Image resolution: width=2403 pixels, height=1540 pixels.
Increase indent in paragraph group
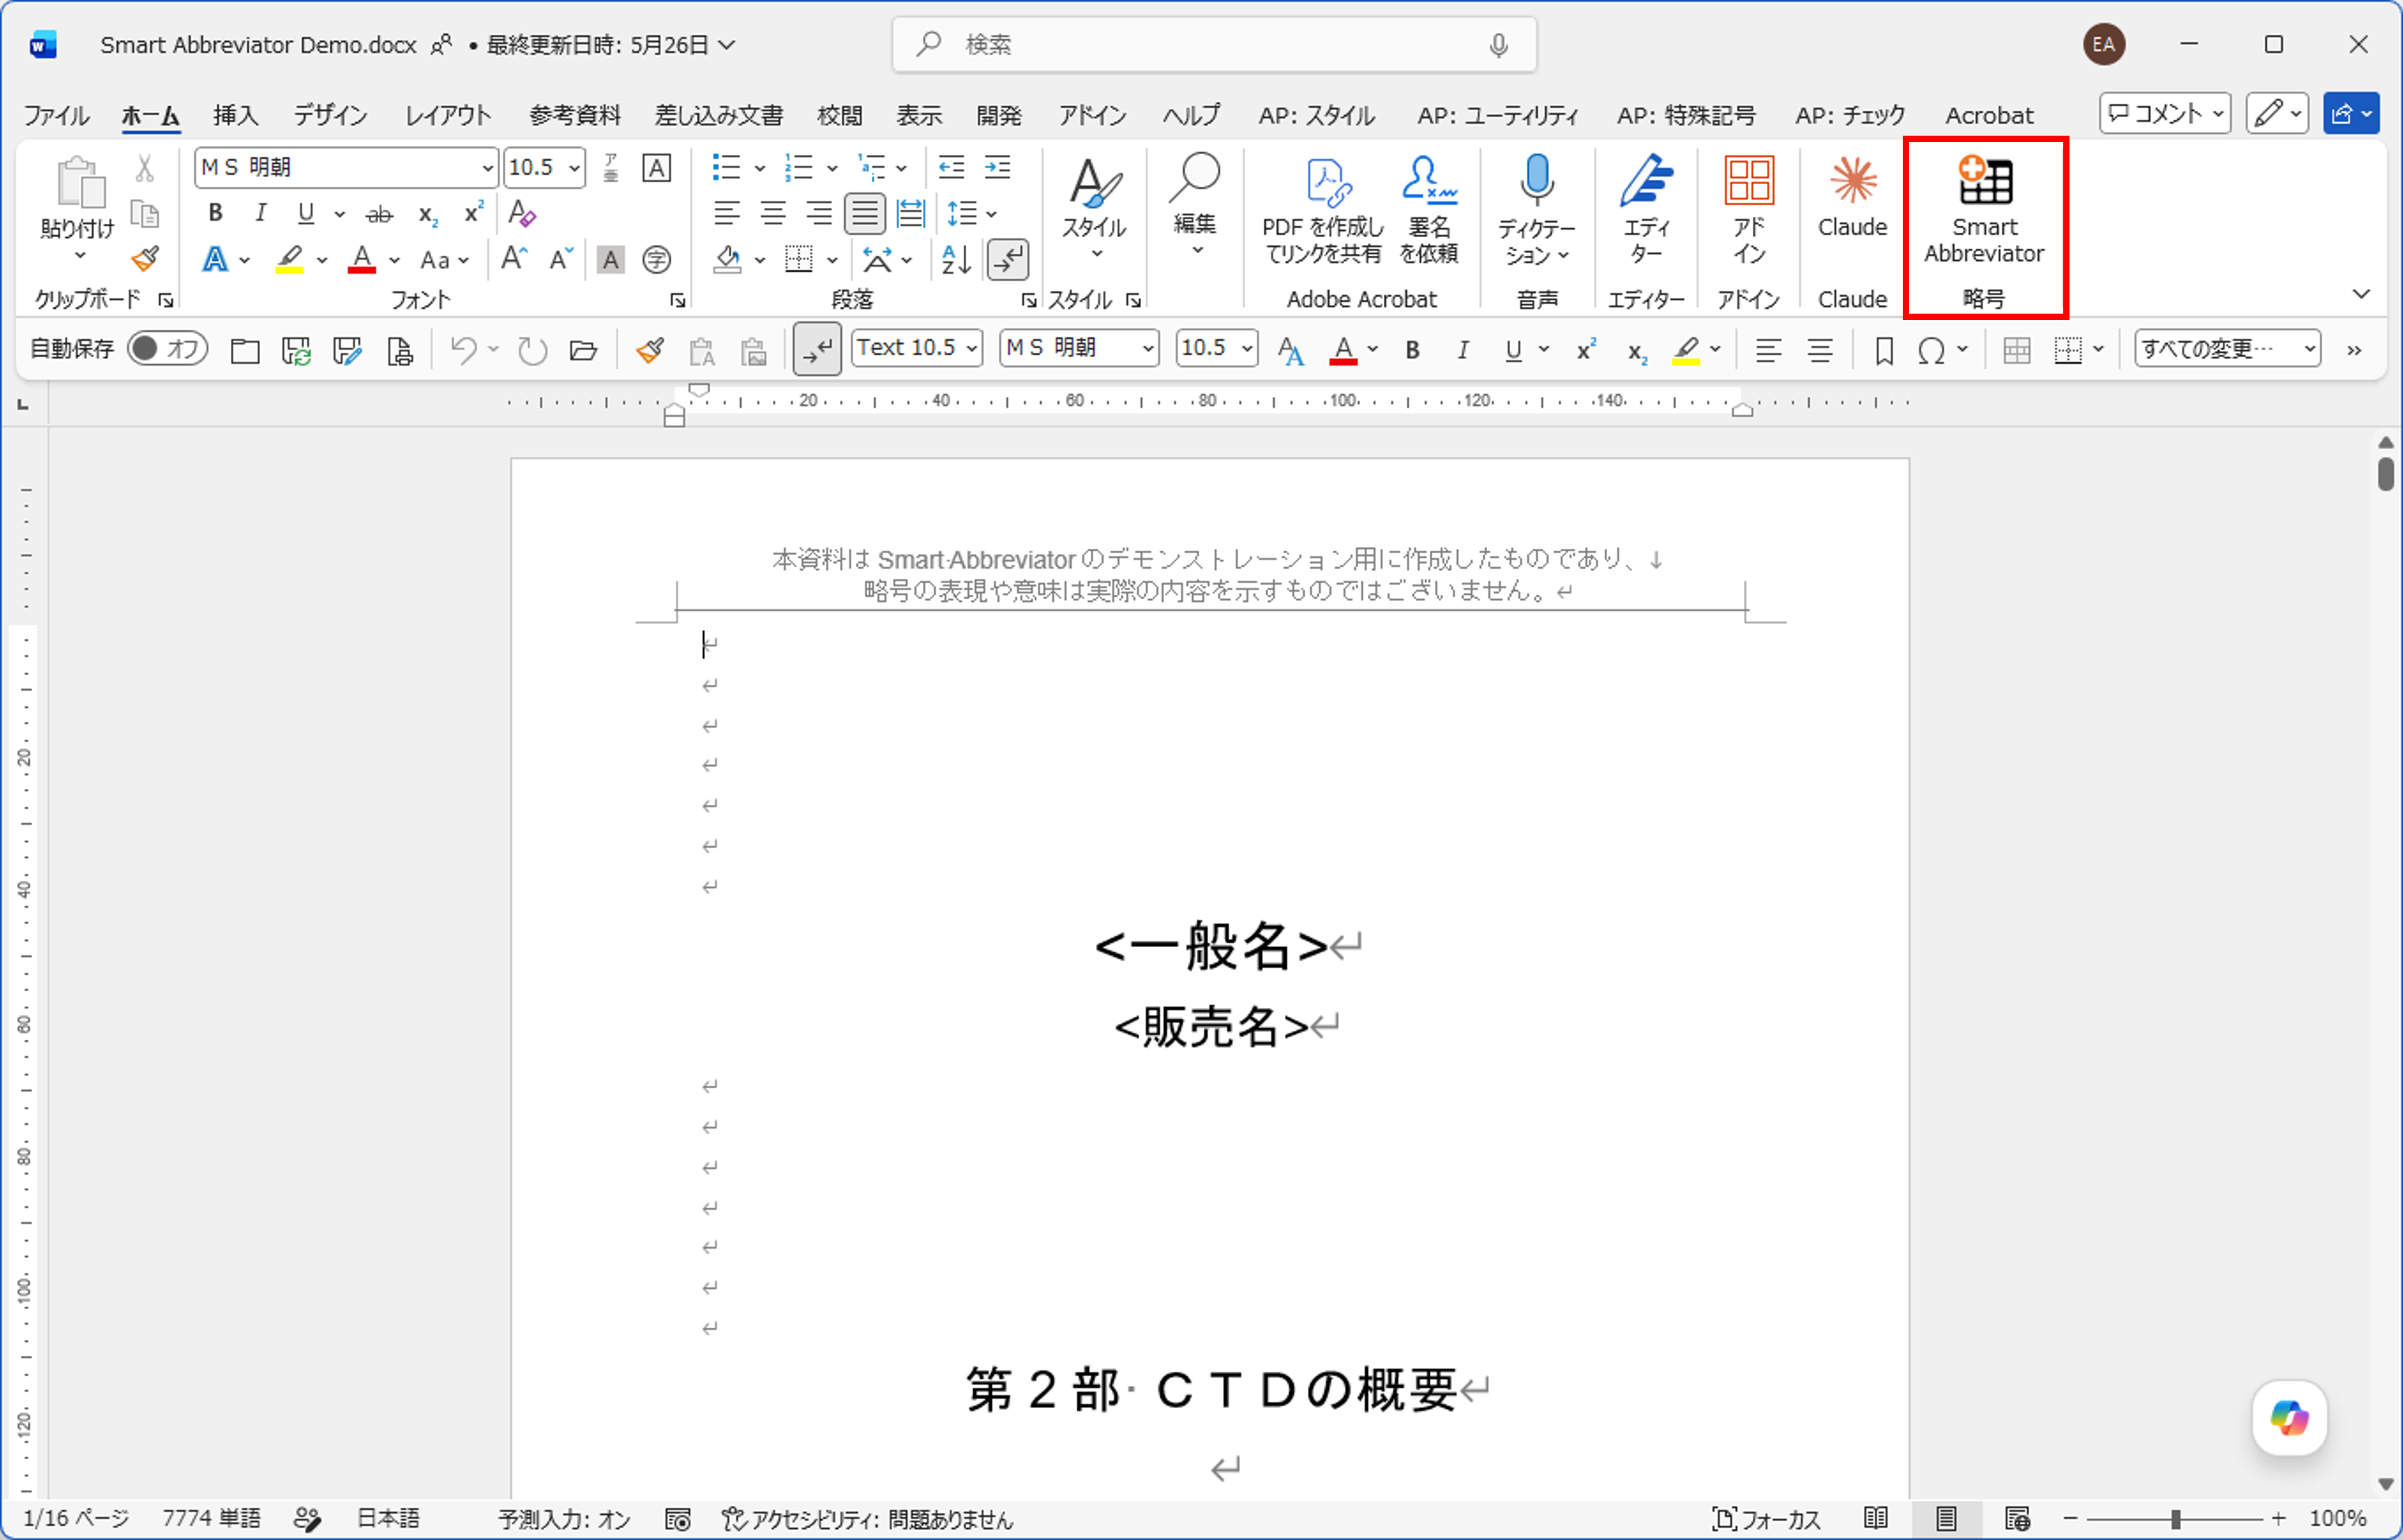tap(998, 167)
